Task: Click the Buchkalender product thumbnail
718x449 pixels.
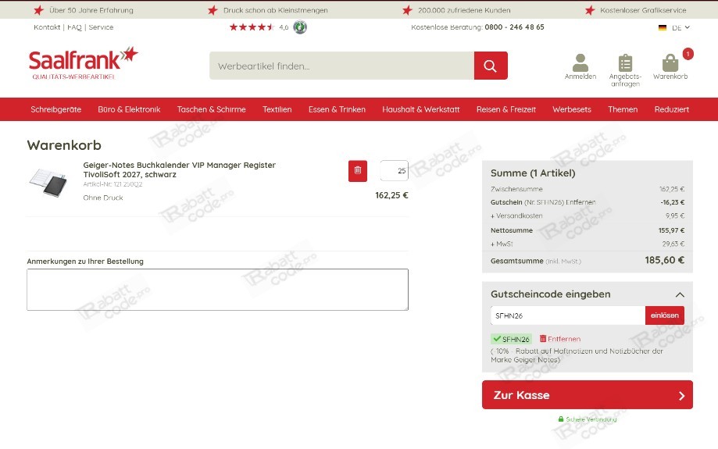Action: pos(48,183)
